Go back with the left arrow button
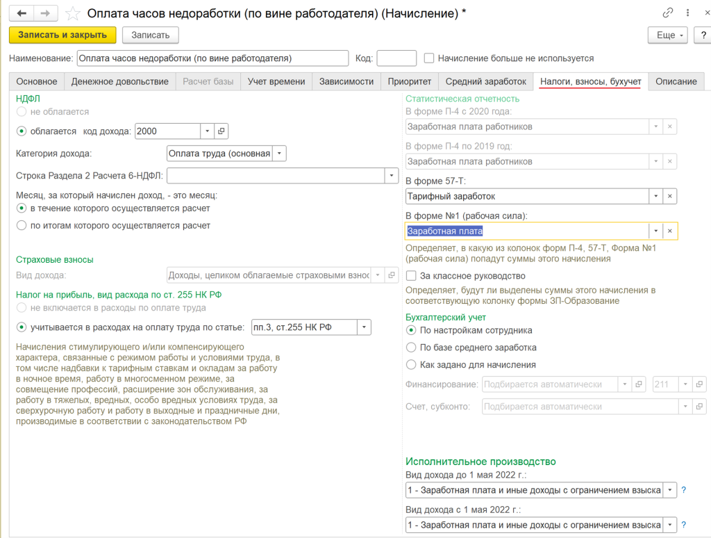Image resolution: width=711 pixels, height=538 pixels. [22, 14]
